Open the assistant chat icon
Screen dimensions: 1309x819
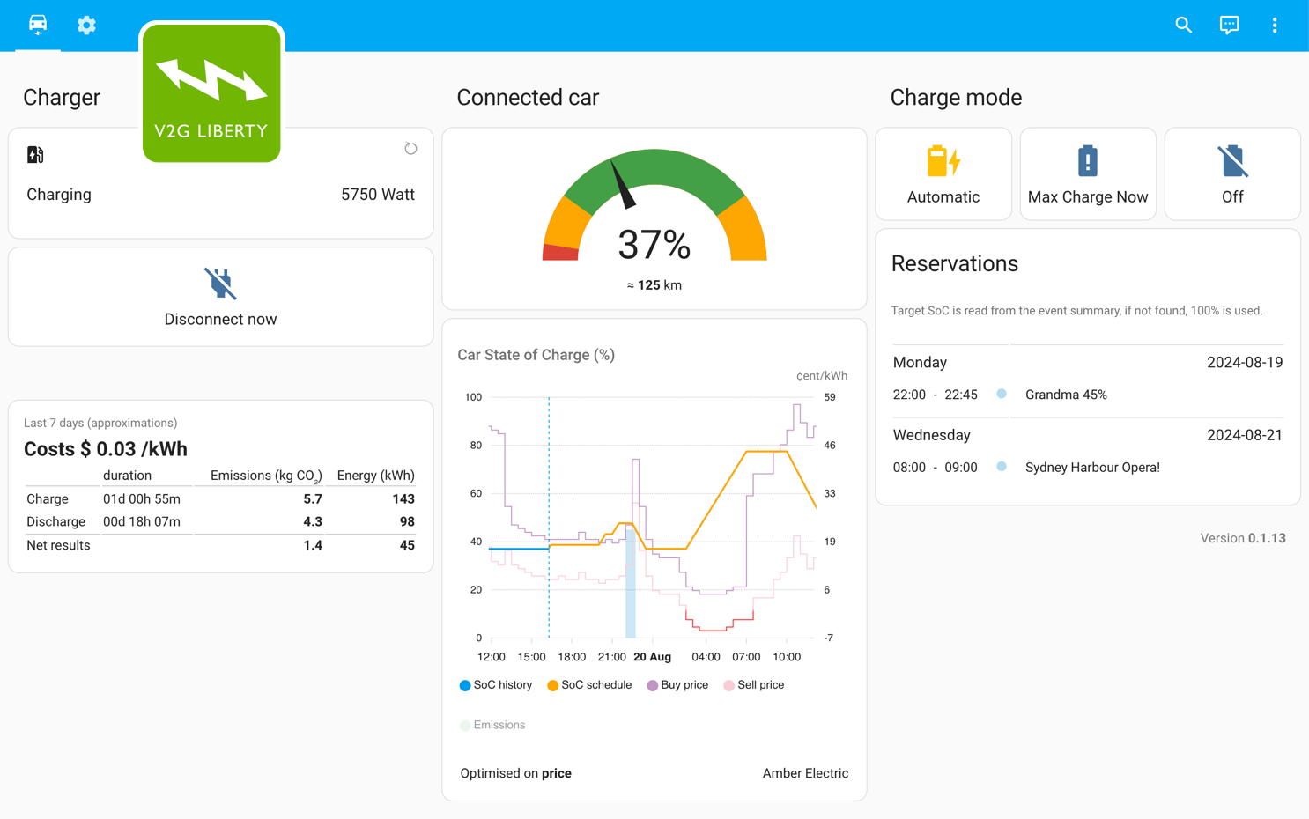pos(1229,25)
